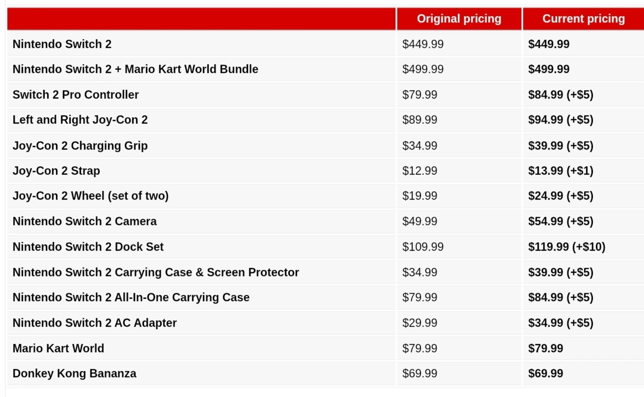Viewport: 644px width, 397px height.
Task: Select the Switch 2 Pro Controller name
Action: point(76,95)
